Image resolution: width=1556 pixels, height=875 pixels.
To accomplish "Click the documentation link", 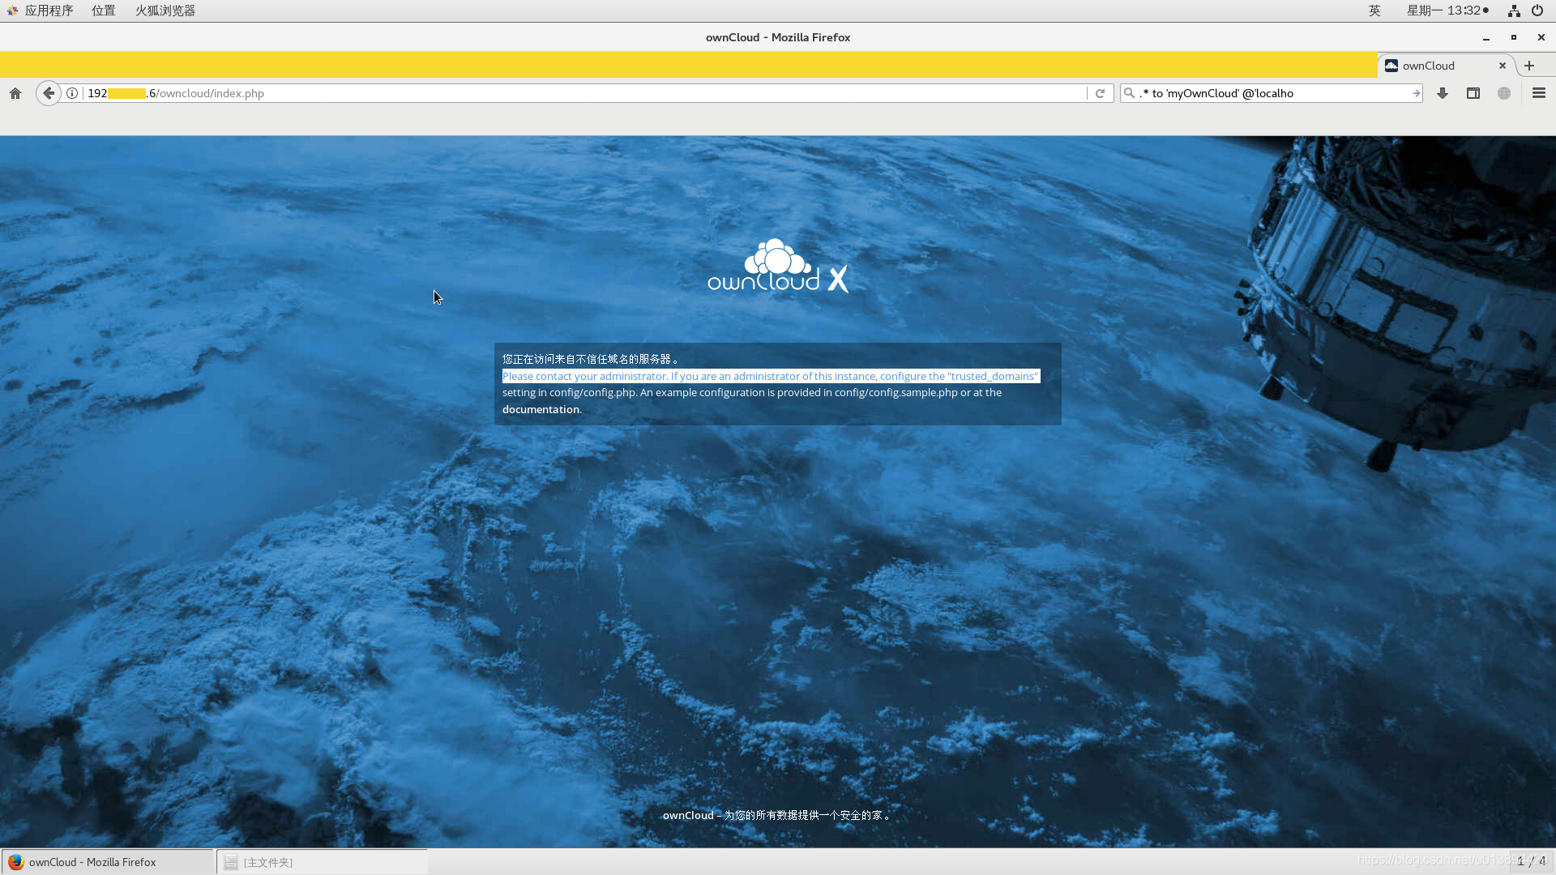I will pos(541,409).
